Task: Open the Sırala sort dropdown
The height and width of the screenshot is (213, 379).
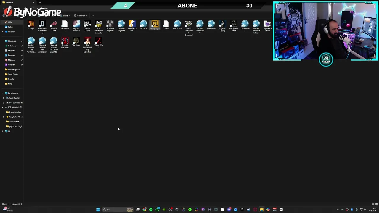Action: 65,16
